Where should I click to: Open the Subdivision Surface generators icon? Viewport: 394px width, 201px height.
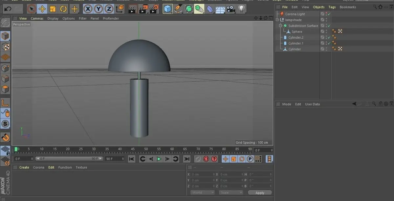click(x=189, y=9)
